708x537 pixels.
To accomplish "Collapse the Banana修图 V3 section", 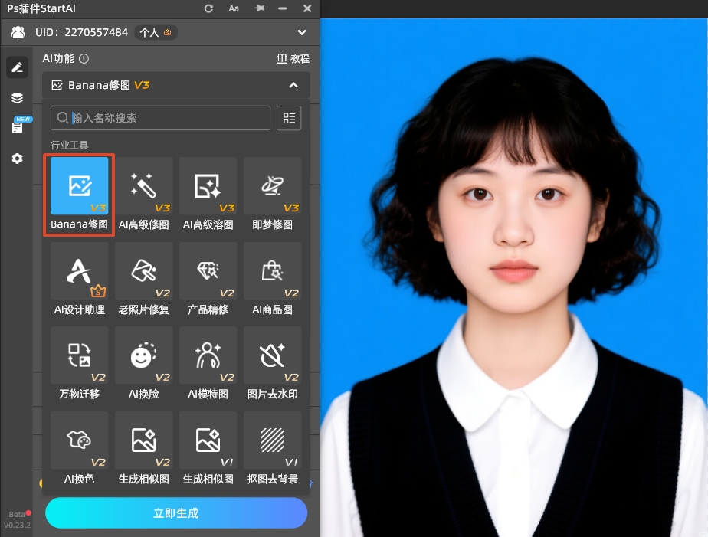I will [x=293, y=85].
